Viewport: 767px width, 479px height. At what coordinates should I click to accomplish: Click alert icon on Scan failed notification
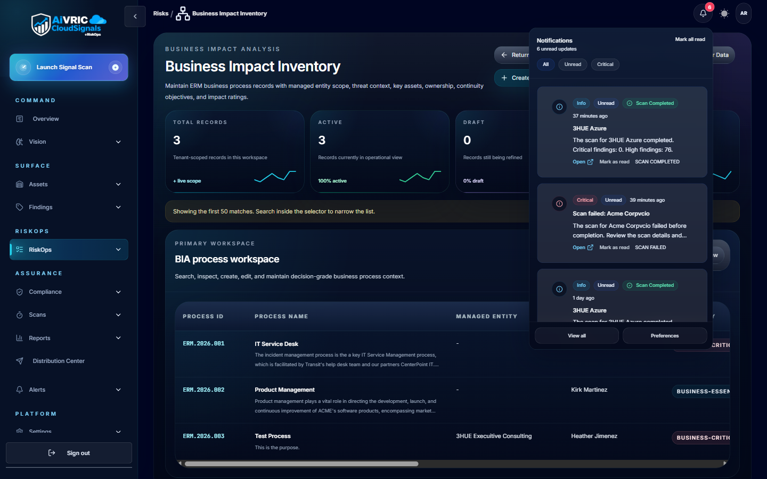click(x=559, y=204)
